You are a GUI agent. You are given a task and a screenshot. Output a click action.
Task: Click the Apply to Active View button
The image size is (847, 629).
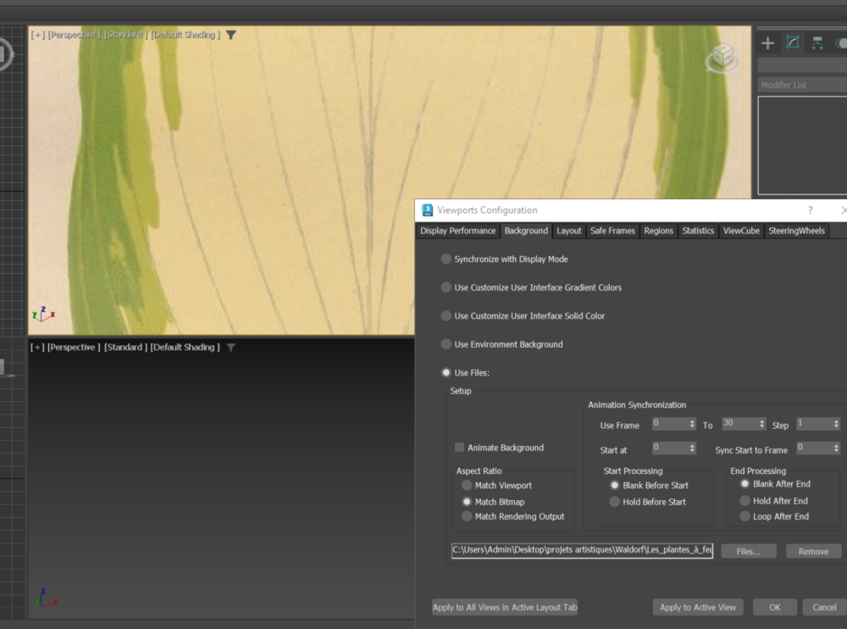click(697, 607)
